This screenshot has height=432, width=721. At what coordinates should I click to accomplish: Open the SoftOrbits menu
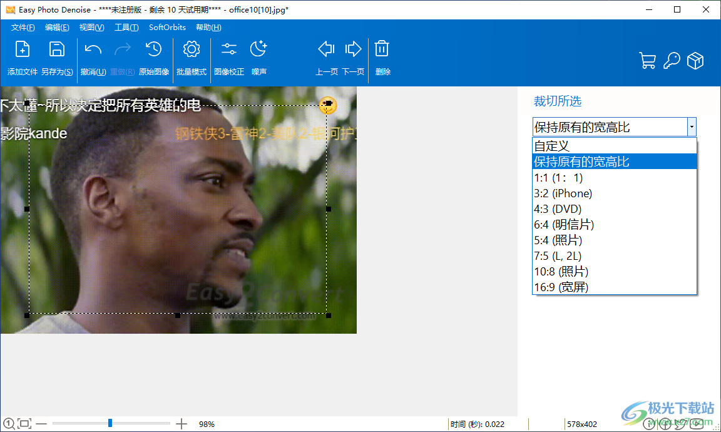pyautogui.click(x=167, y=28)
